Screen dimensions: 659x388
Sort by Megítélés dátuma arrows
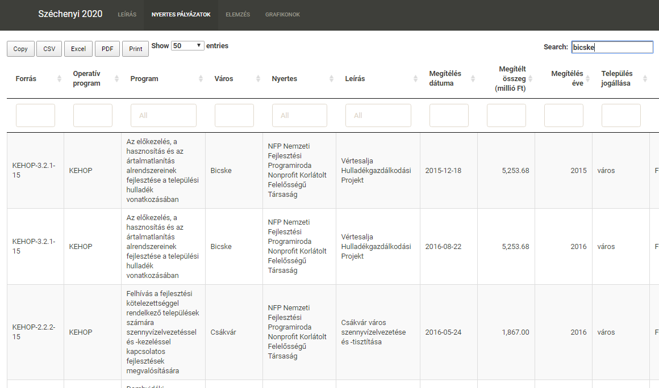click(473, 79)
